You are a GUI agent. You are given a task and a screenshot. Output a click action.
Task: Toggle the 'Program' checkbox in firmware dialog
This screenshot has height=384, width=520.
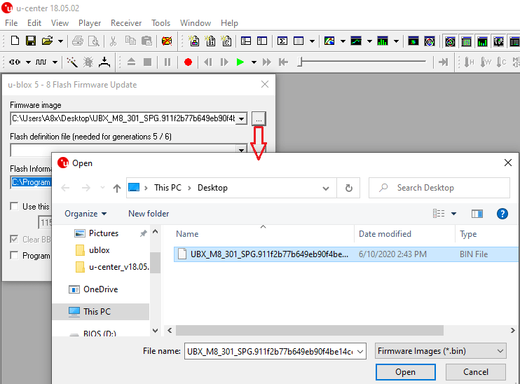pyautogui.click(x=14, y=255)
